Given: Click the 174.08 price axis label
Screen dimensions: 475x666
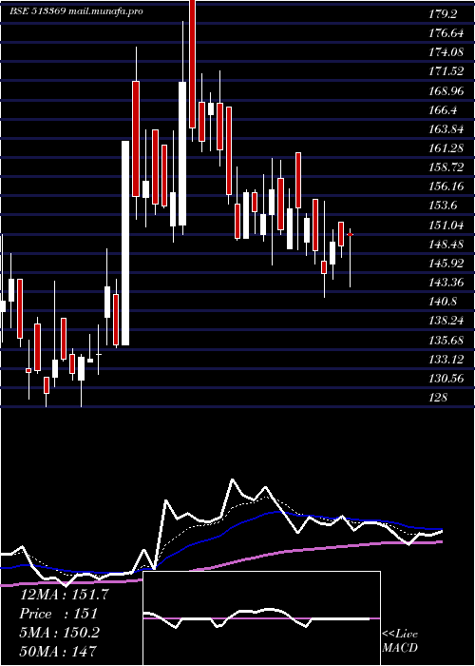Looking at the screenshot, I should 446,52.
